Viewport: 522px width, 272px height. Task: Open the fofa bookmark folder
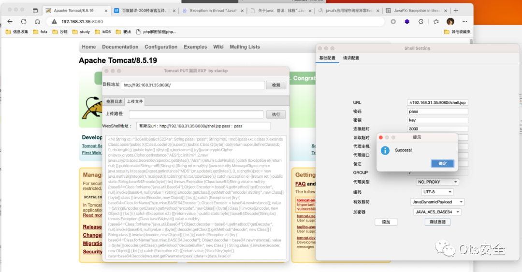click(x=40, y=32)
